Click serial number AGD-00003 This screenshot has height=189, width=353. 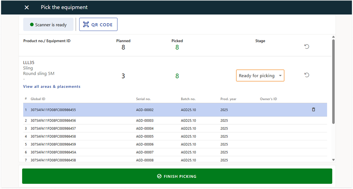click(x=145, y=121)
